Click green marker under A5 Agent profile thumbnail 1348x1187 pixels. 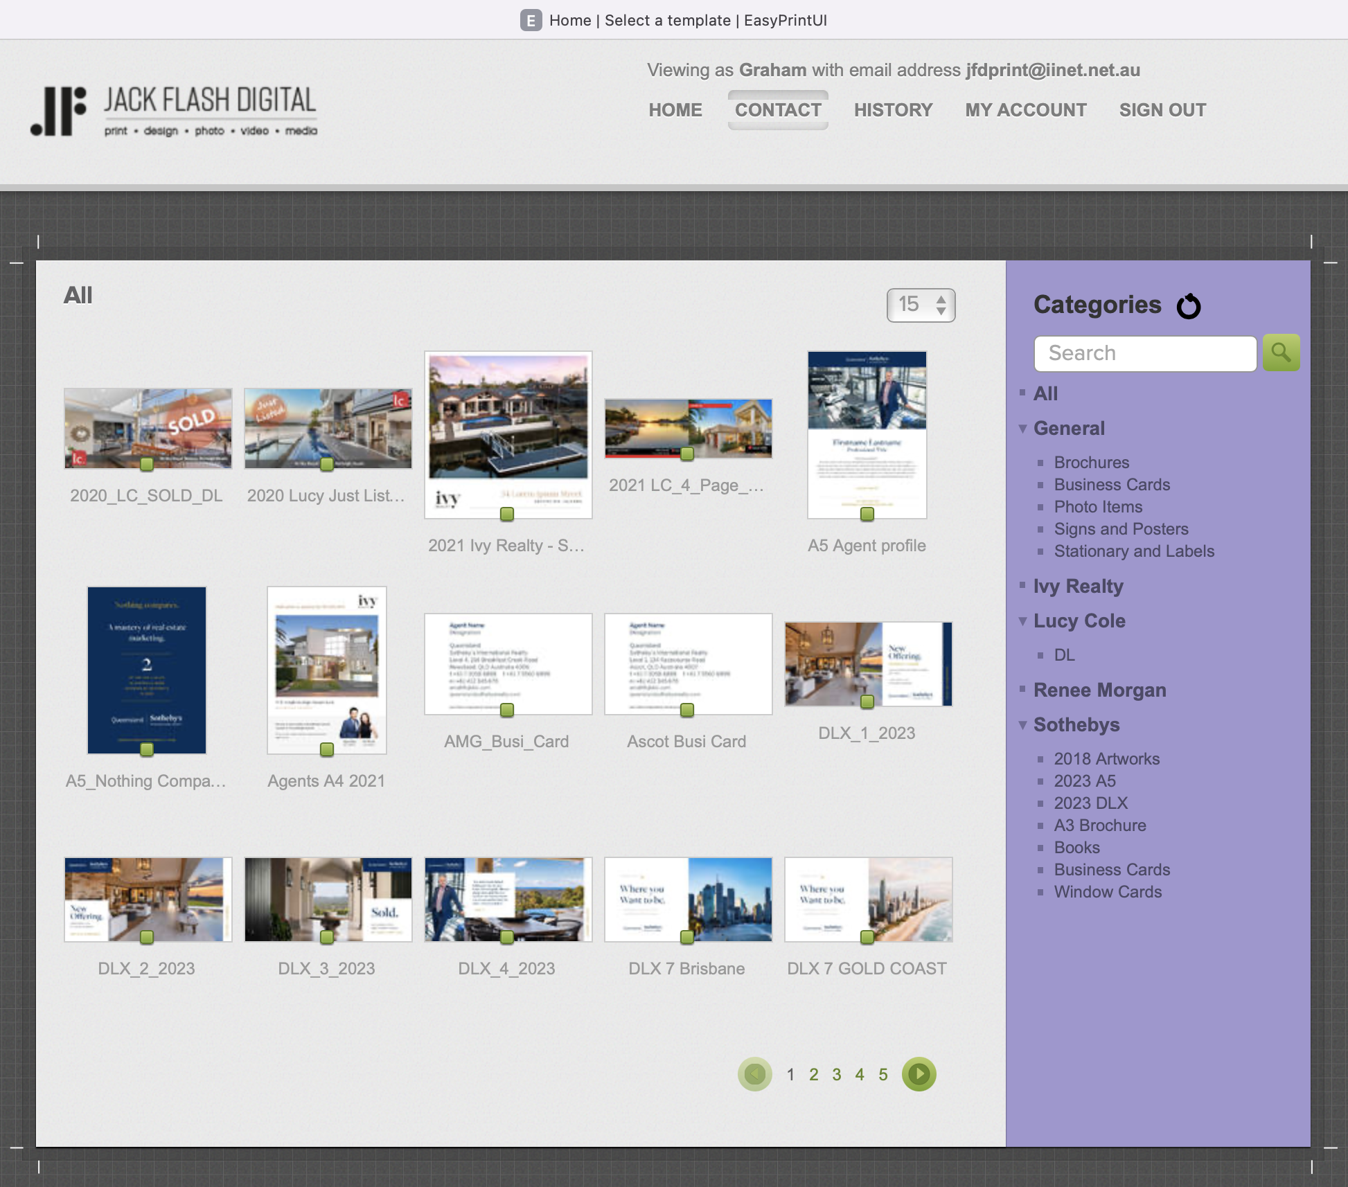tap(867, 514)
